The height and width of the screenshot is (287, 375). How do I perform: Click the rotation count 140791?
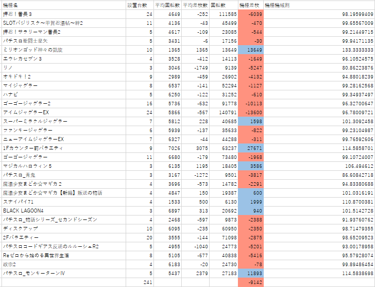pyautogui.click(x=224, y=112)
